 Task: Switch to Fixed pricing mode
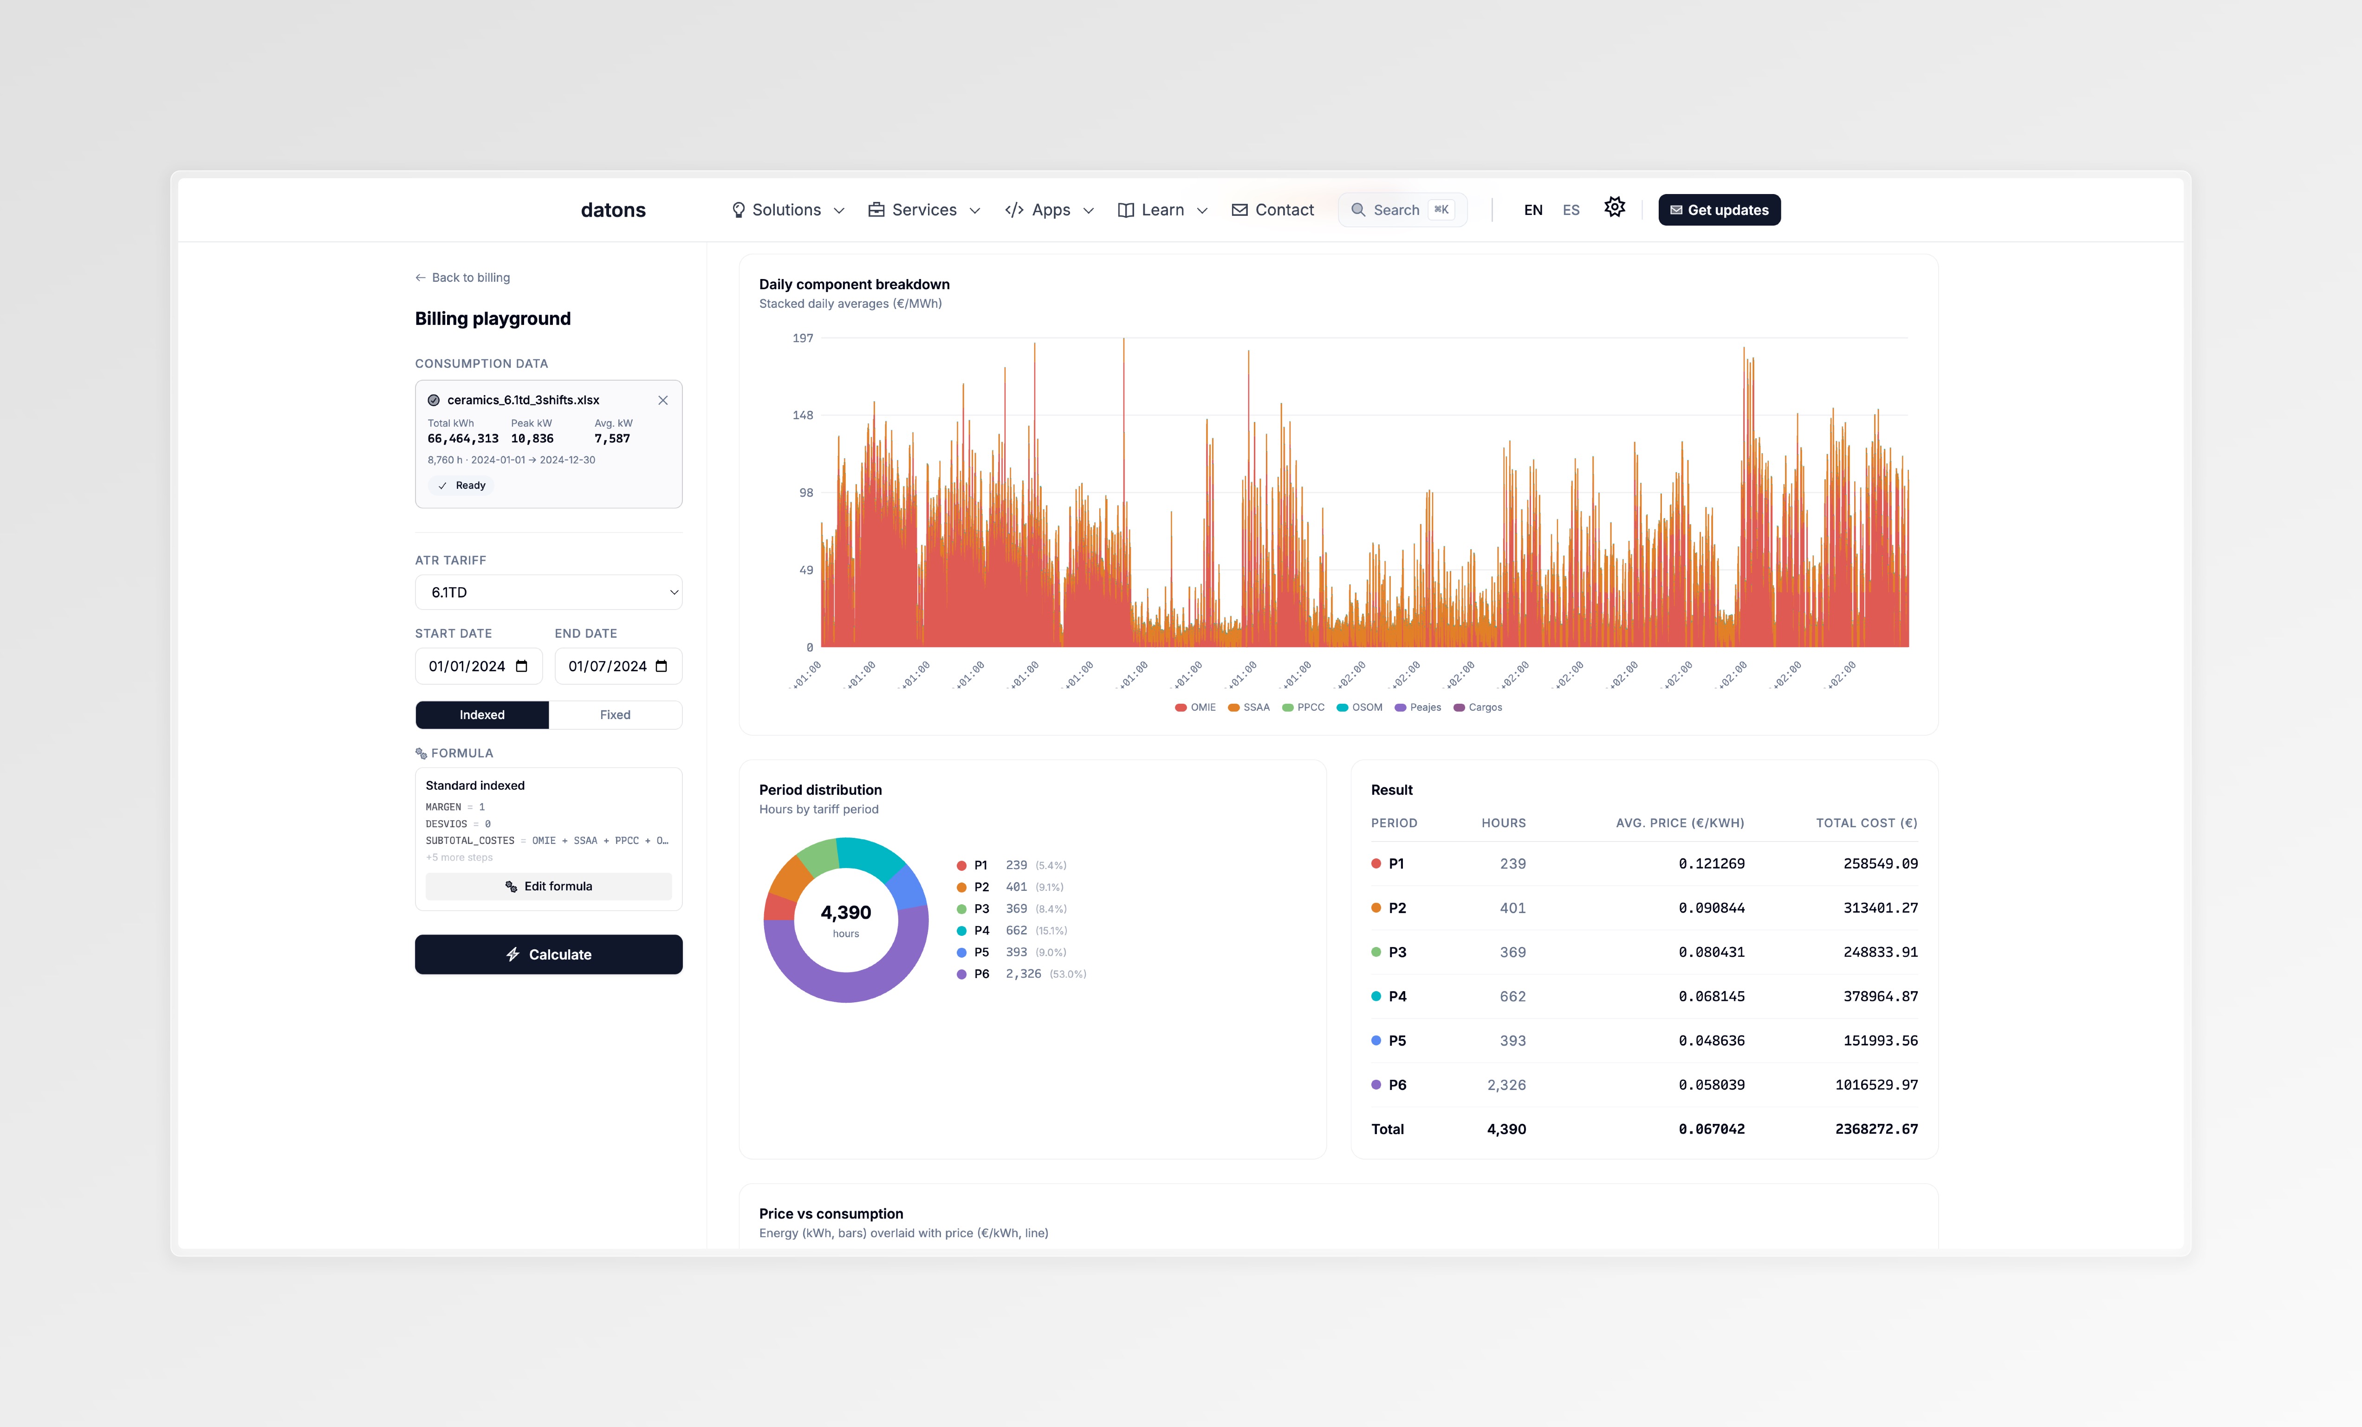(x=615, y=714)
